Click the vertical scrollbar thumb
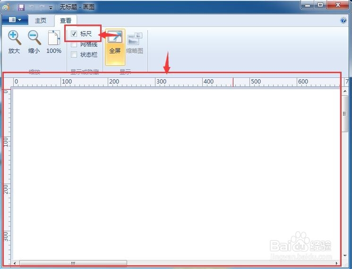This screenshot has width=352, height=269. coord(345,114)
